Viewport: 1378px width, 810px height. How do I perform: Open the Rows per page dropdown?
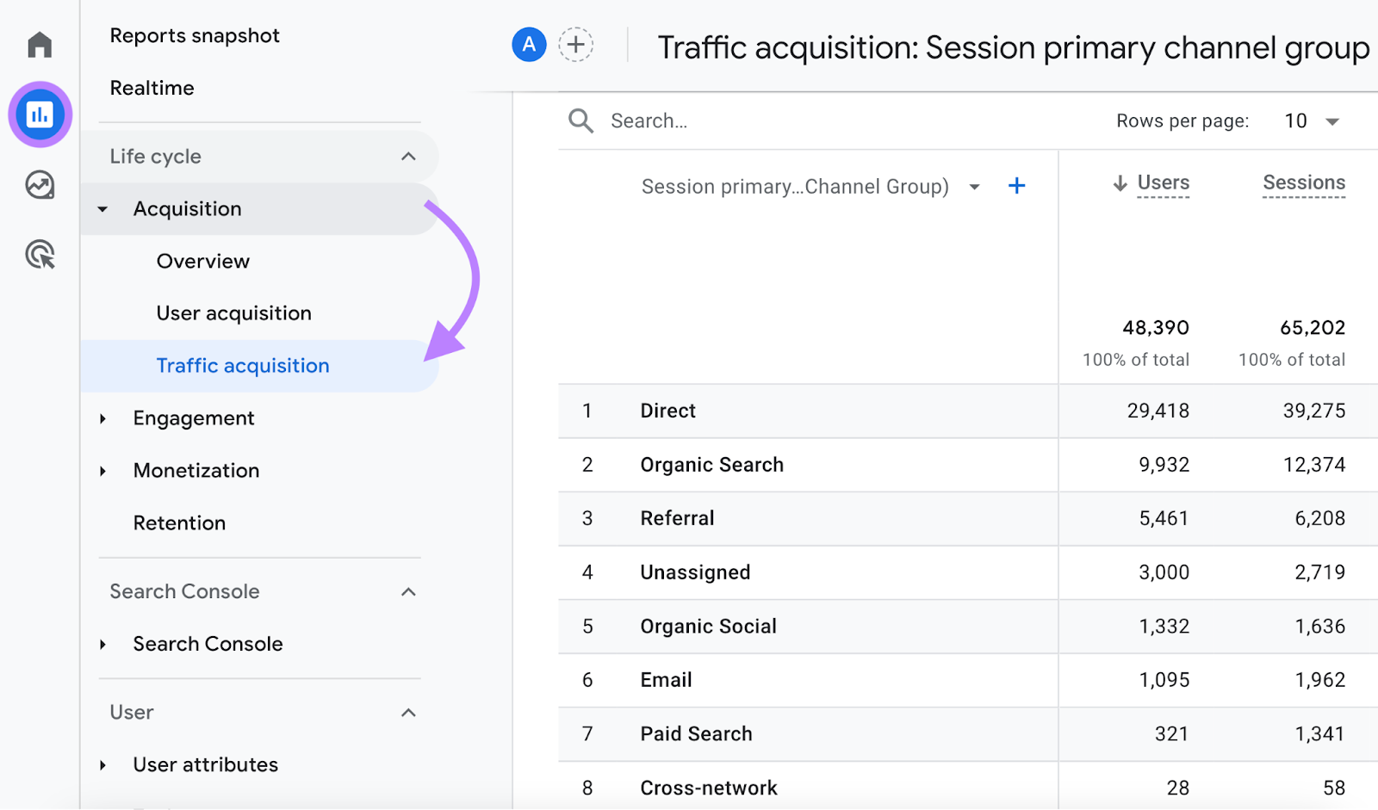[1309, 121]
